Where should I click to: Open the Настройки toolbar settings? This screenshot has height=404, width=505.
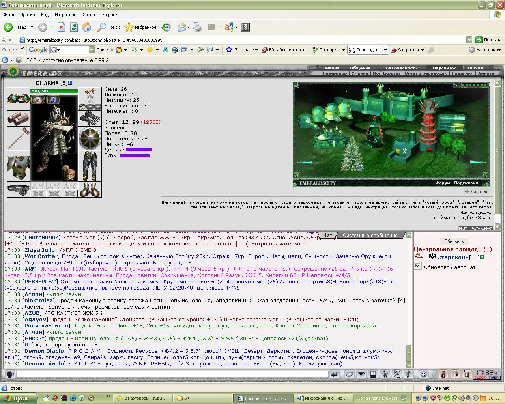[485, 50]
